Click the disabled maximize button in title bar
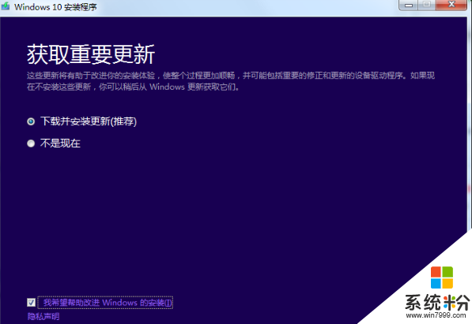The image size is (472, 324). [x=427, y=5]
